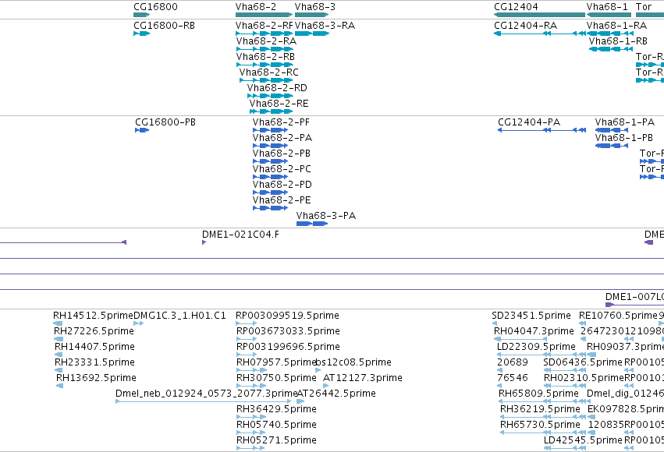
Task: Click the DME1-021C04.F purple arrow glyph
Action: [x=204, y=242]
